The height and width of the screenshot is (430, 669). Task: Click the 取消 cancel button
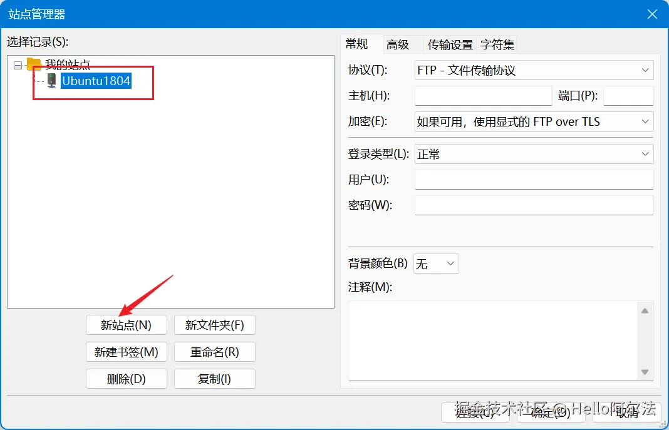[627, 412]
